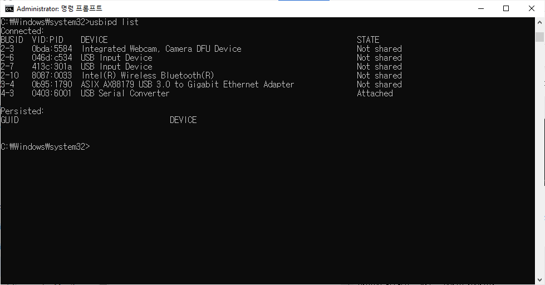Click the empty scrollbar track below thumb
545x285 pixels.
coord(539,167)
